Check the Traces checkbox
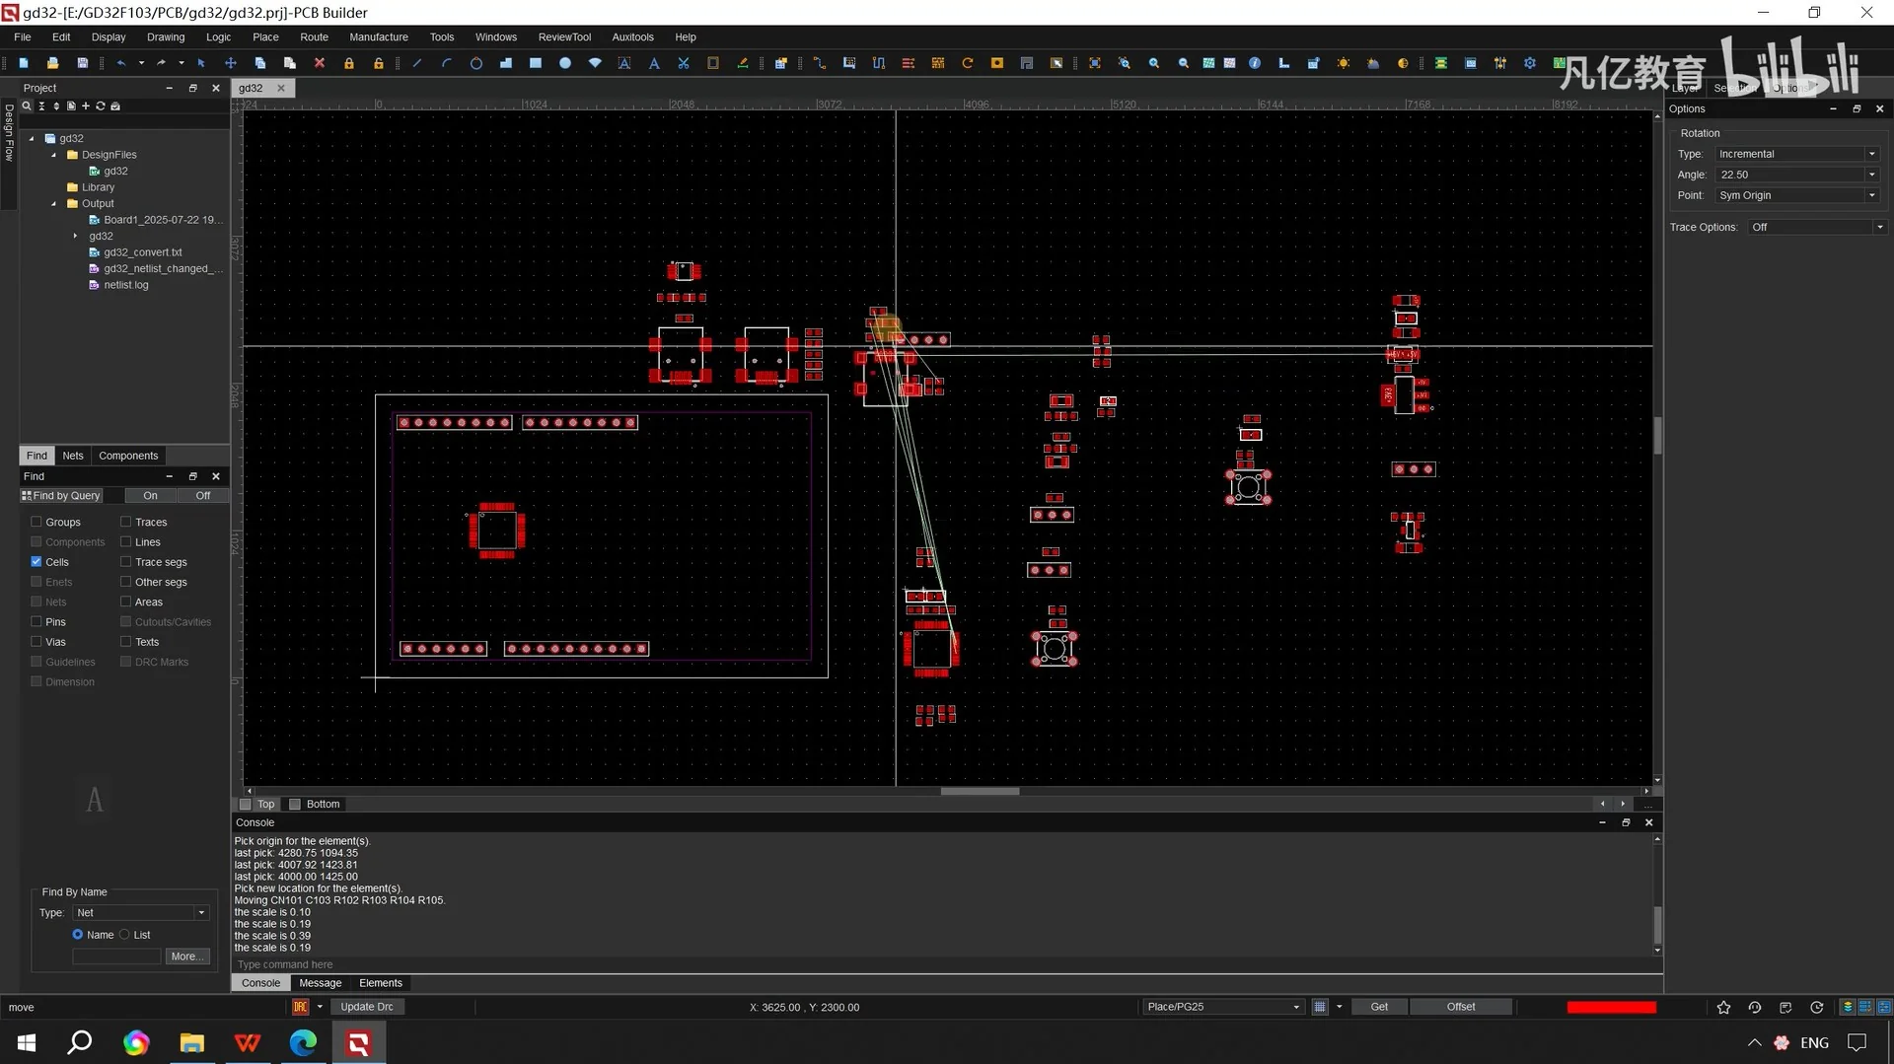The height and width of the screenshot is (1064, 1894). (126, 522)
